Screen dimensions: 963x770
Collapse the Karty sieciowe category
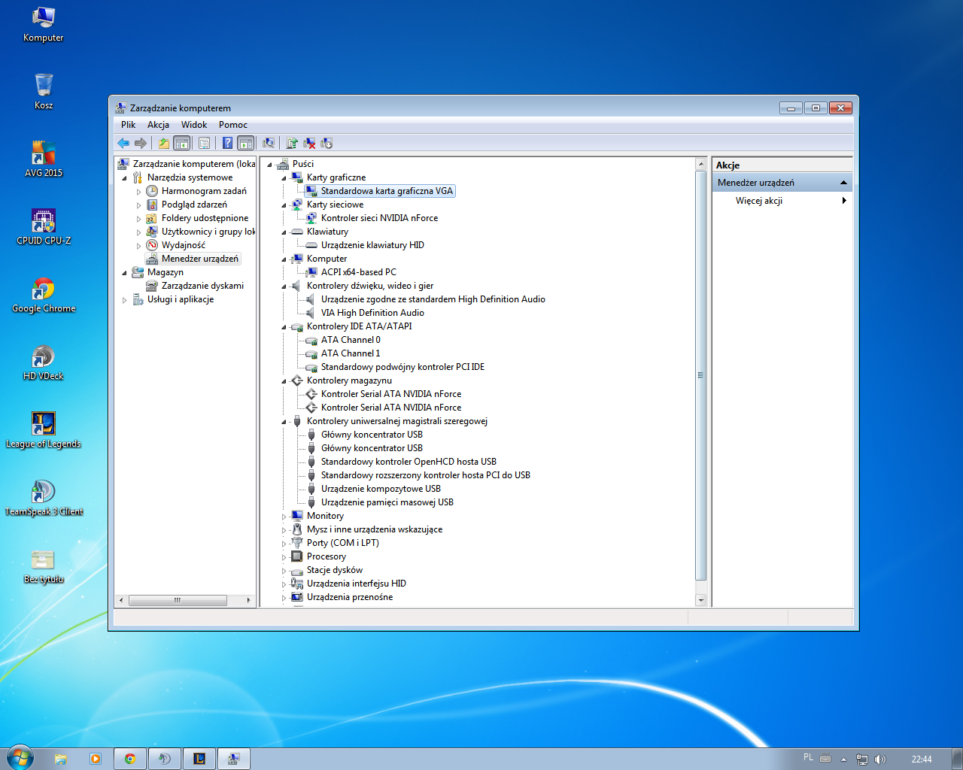pyautogui.click(x=284, y=205)
